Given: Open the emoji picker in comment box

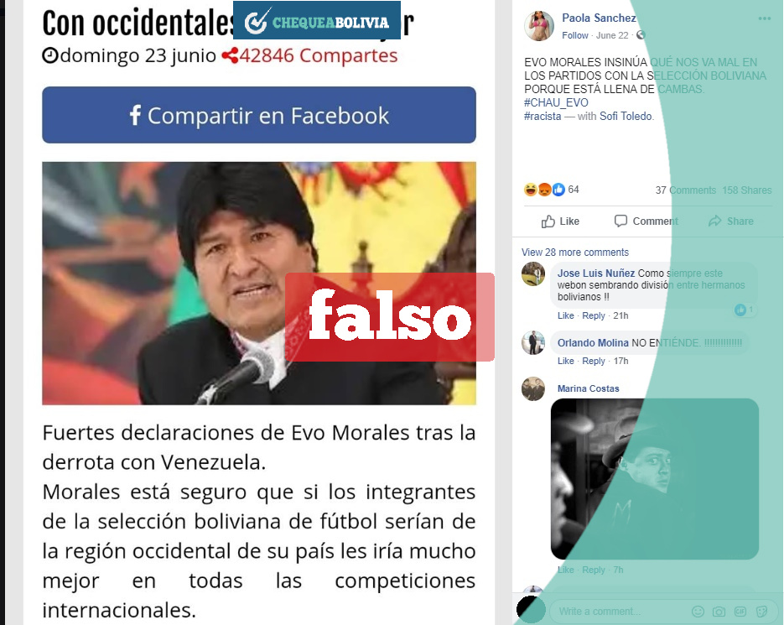Looking at the screenshot, I should [x=698, y=611].
